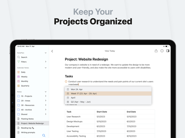
Task: Click the Weekly calendar icon
Action: pos(18,77)
